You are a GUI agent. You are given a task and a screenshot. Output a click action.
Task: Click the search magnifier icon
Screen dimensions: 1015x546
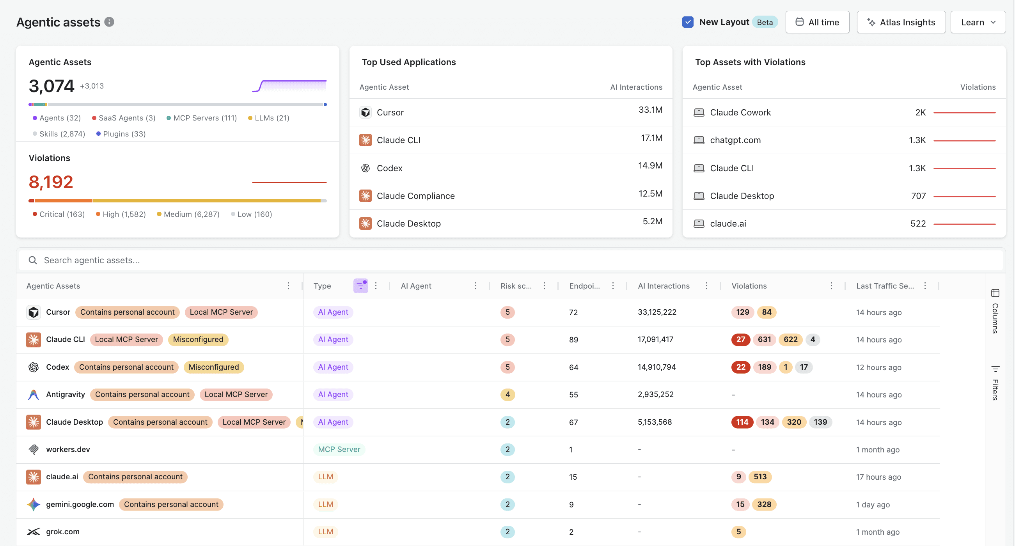coord(33,260)
